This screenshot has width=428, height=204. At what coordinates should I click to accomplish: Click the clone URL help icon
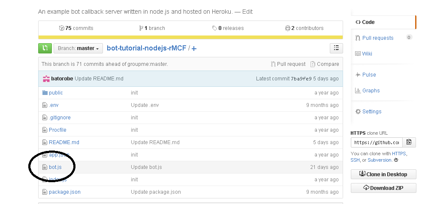point(396,160)
